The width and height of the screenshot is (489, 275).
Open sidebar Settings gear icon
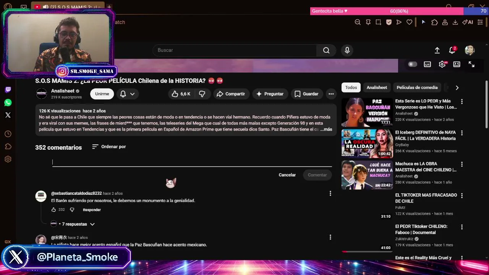[x=8, y=159]
